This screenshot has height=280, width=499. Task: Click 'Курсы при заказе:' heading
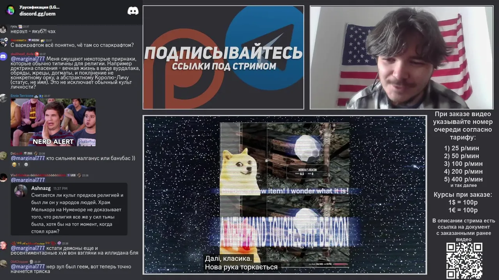point(463,195)
